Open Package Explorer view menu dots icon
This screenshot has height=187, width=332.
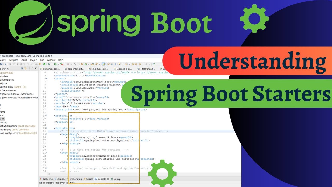[x=29, y=69]
